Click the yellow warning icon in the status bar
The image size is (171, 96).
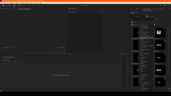(170, 91)
